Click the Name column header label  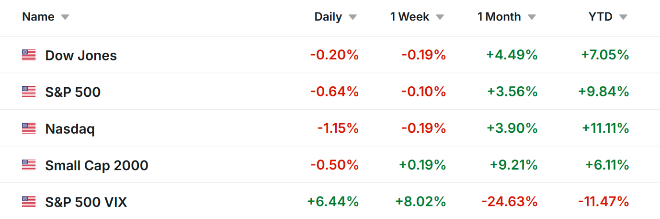point(38,17)
